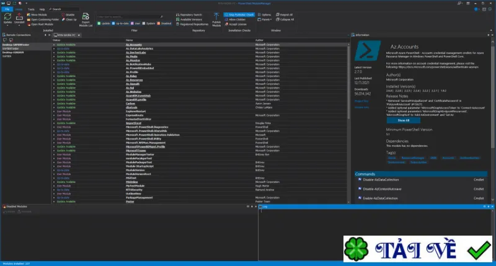496x266 pixels.
Task: Toggle the Skip Publisher Check option
Action: pos(239,15)
